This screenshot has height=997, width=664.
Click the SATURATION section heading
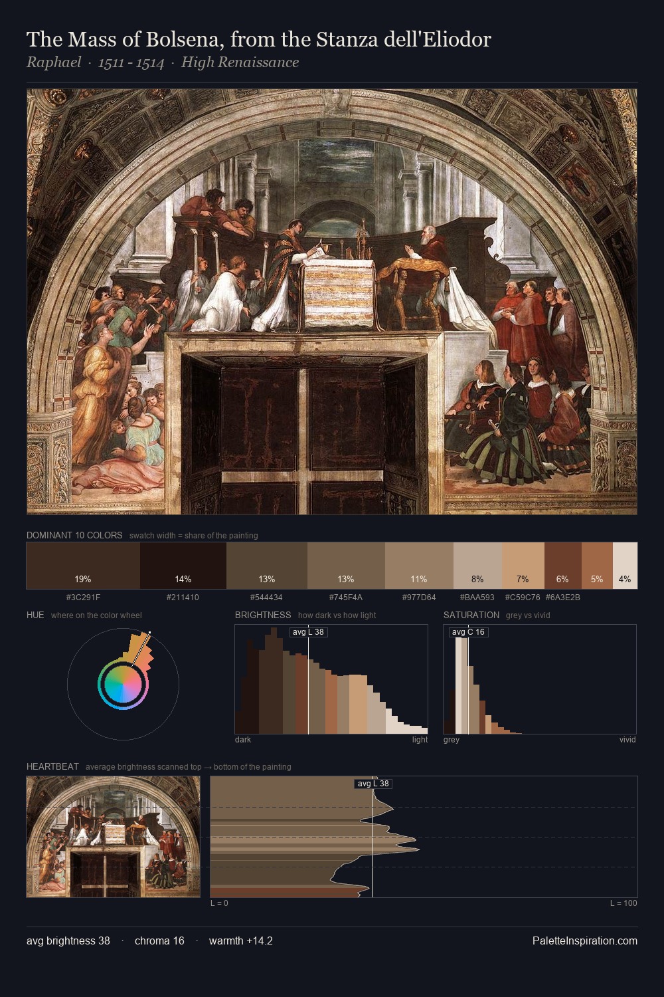coord(471,615)
